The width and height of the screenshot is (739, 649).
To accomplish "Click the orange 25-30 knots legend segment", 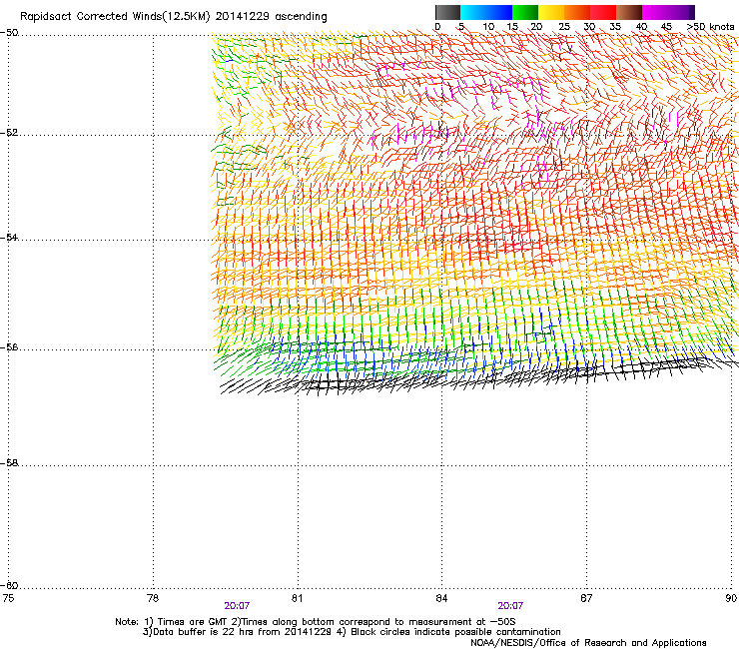I will tap(577, 12).
